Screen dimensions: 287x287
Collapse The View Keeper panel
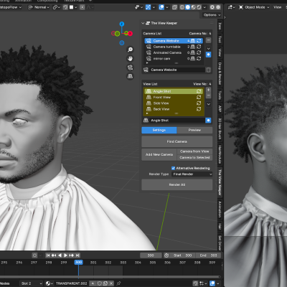[143, 23]
